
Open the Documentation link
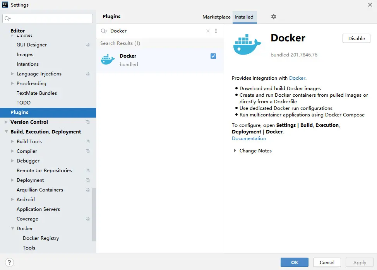pyautogui.click(x=249, y=138)
